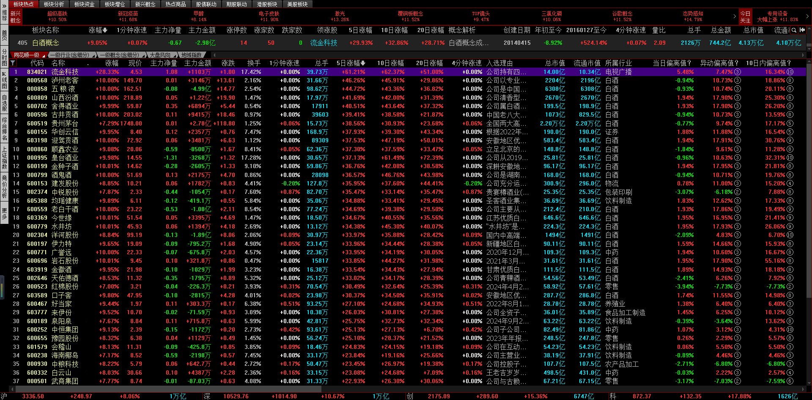
Task: Open K线图 in the left sidebar
Action: (4, 80)
